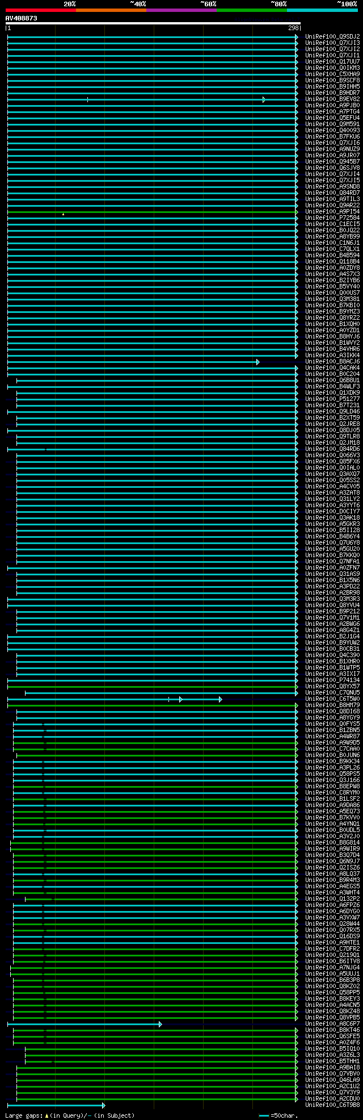Select label UniRef100_P51277
Screen dimensions: 363x1120
coord(332,399)
